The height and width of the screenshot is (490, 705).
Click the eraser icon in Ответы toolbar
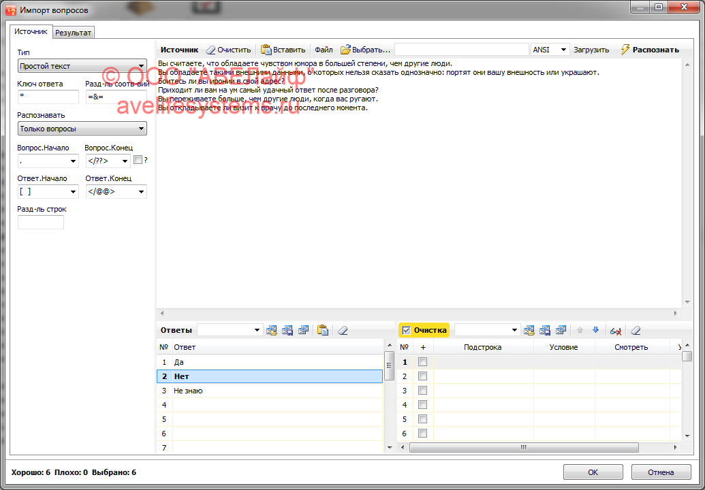click(x=343, y=330)
